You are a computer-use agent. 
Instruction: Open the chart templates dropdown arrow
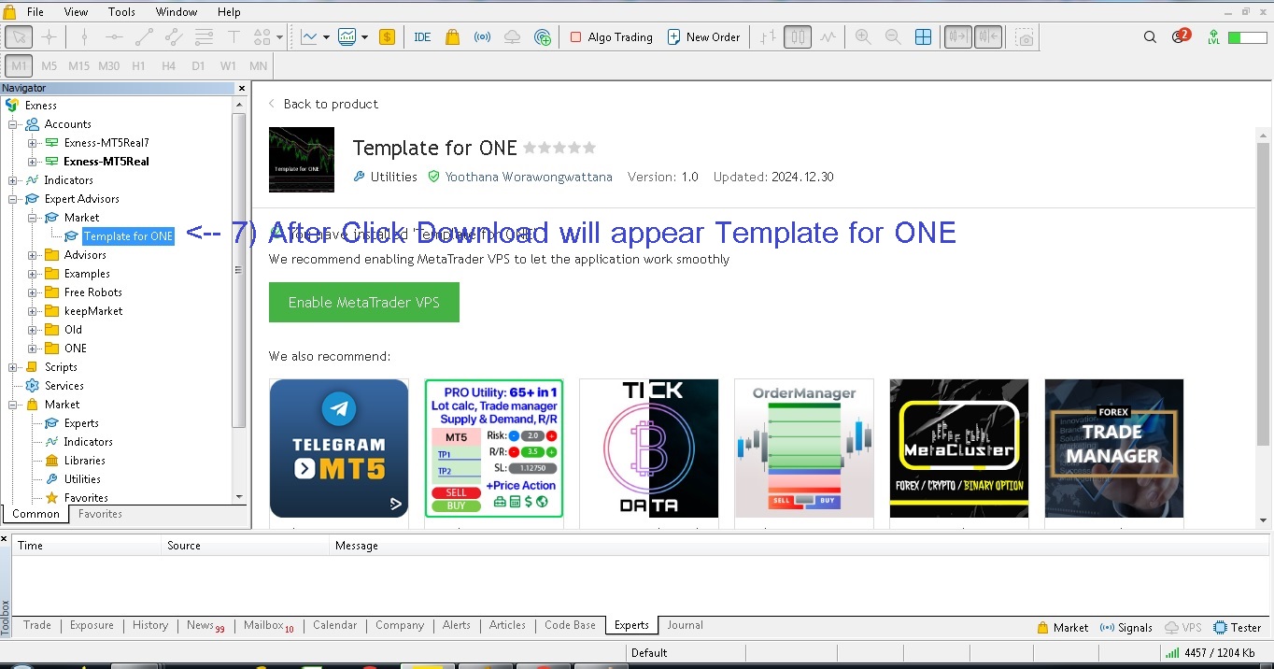364,37
